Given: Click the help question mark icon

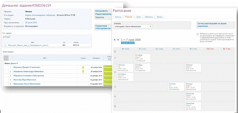Looking at the screenshot, I should [198, 34].
